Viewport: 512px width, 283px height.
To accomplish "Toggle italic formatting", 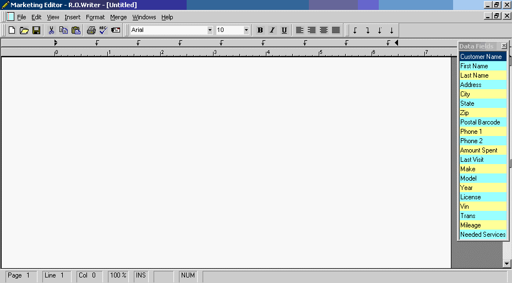I will click(x=272, y=30).
